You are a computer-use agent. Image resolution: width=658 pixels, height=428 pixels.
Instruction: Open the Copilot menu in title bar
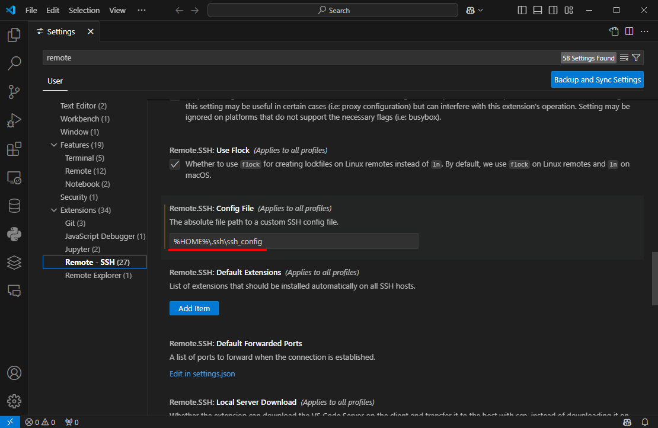[474, 11]
